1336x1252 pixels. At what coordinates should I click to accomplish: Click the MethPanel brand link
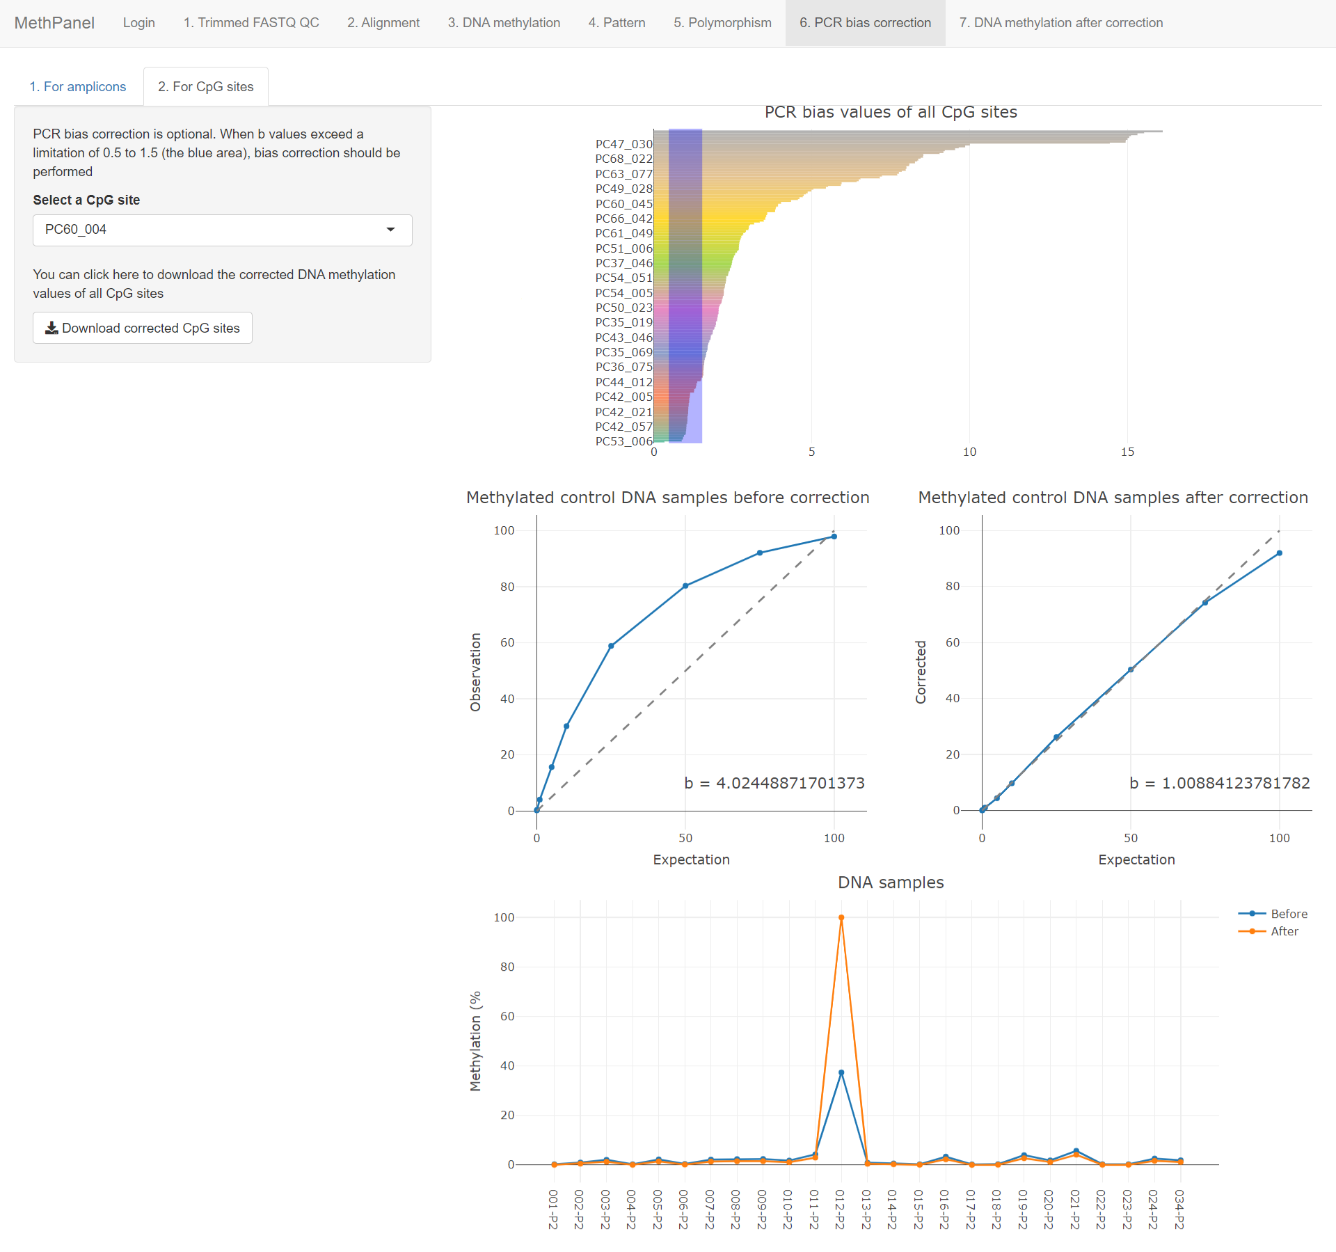[54, 23]
